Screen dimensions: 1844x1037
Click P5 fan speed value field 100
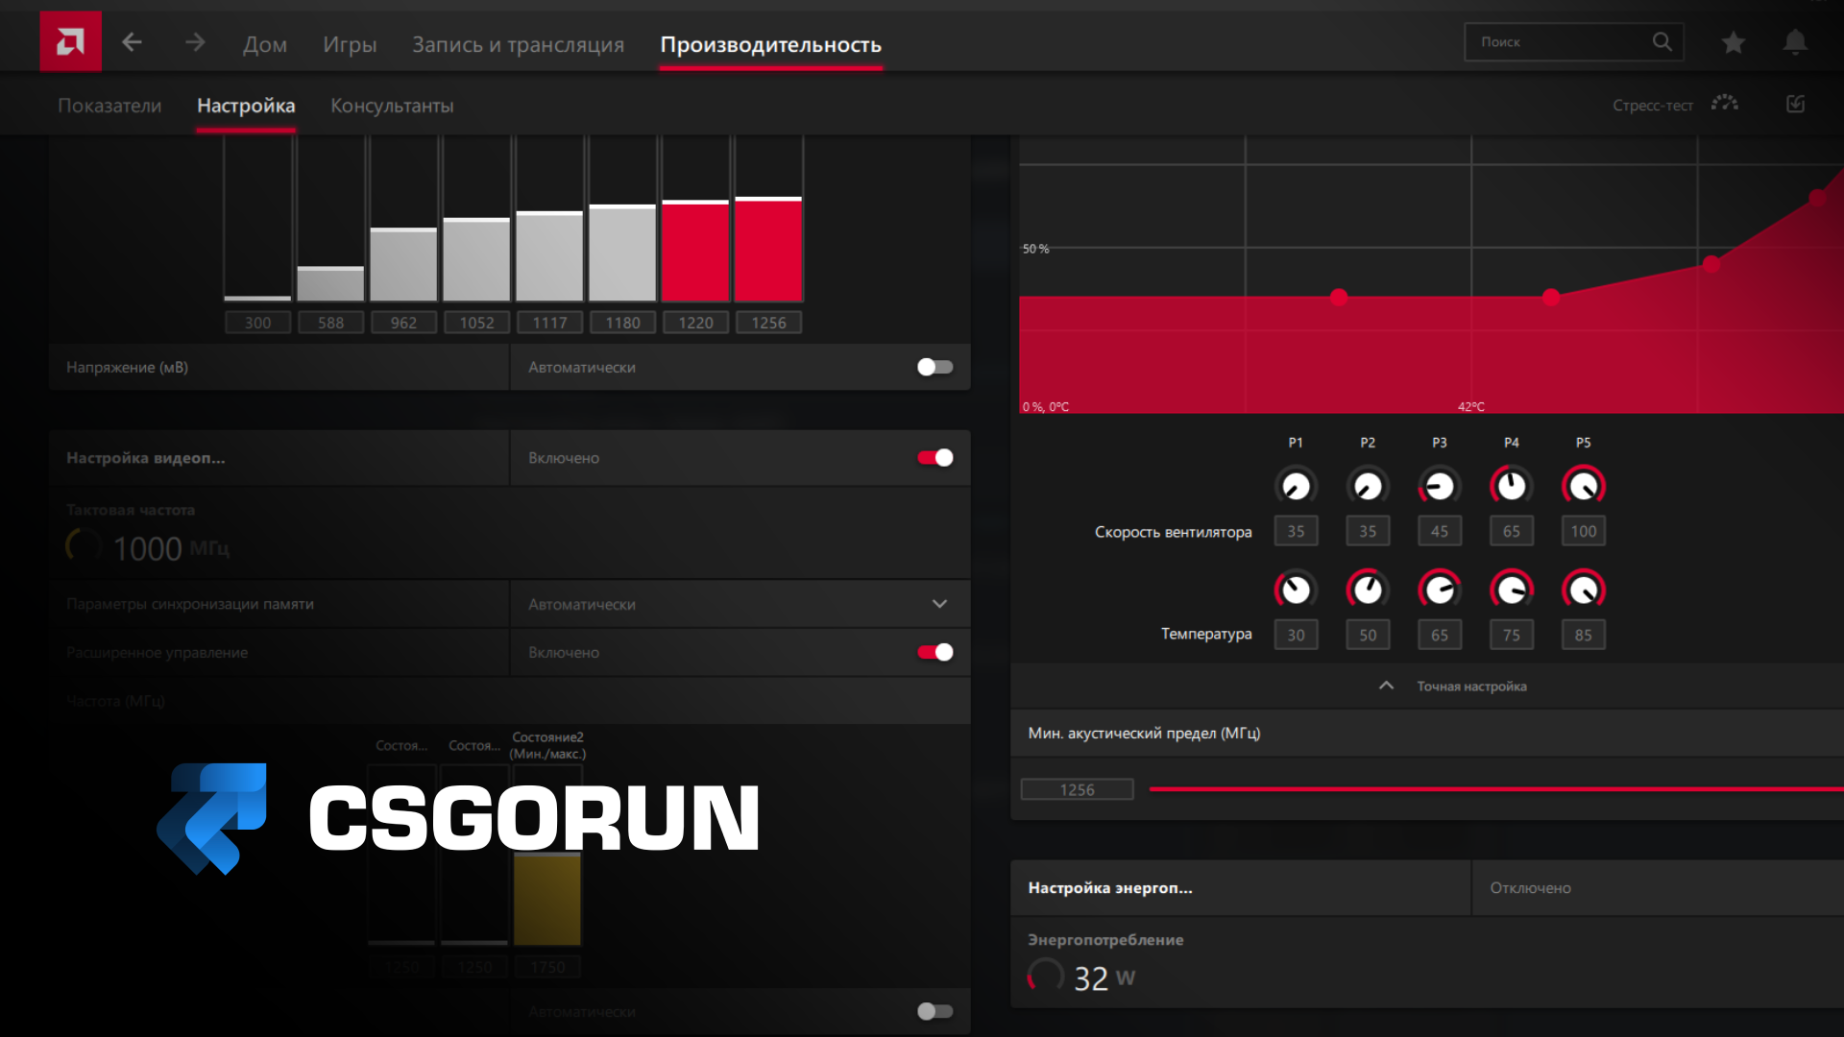1583,531
